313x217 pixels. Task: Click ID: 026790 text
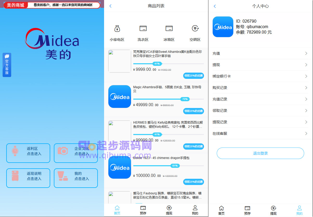click(246, 21)
